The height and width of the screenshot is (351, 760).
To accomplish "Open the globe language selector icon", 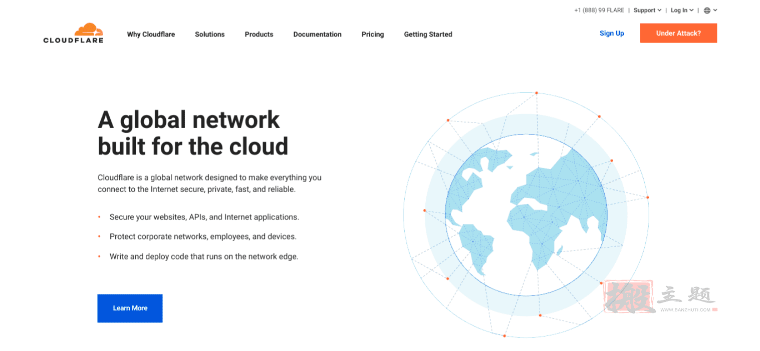I will (710, 10).
